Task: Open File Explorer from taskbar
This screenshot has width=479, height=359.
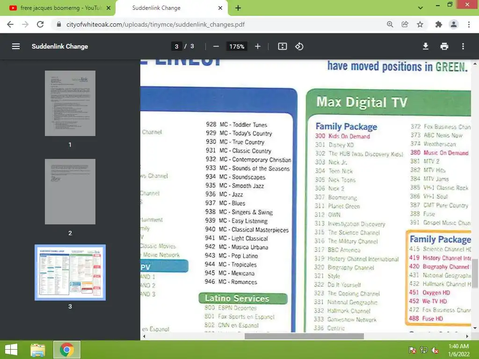Action: coord(38,350)
